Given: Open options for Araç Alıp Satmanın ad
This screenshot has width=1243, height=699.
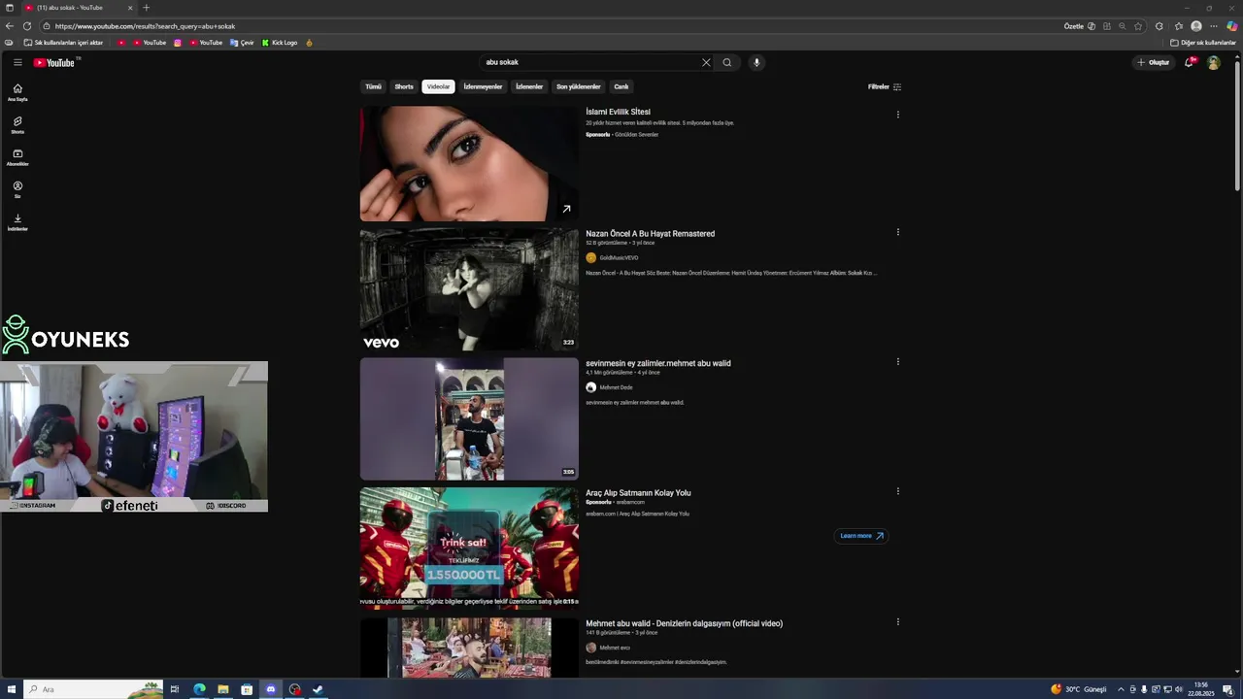Looking at the screenshot, I should pyautogui.click(x=897, y=491).
